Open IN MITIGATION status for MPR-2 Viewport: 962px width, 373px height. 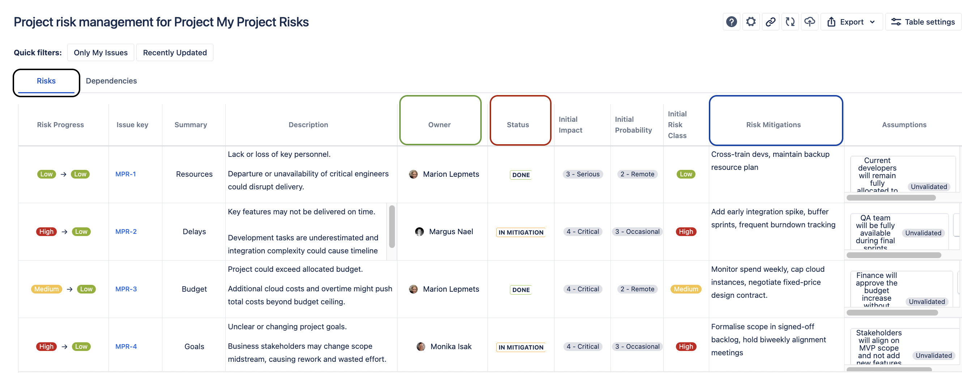pyautogui.click(x=520, y=232)
